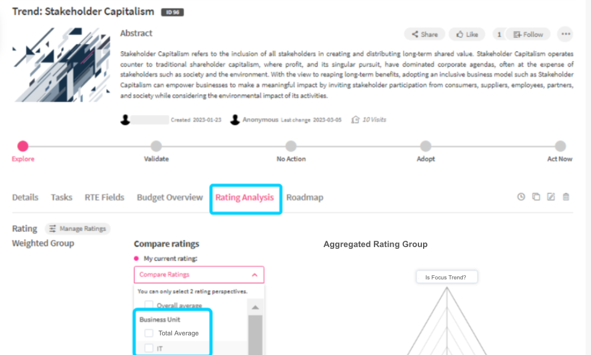Open the Budget Overview tab
The height and width of the screenshot is (355, 591).
tap(170, 197)
